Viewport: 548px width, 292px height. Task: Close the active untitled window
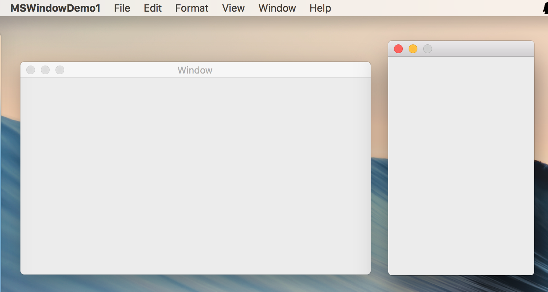398,48
